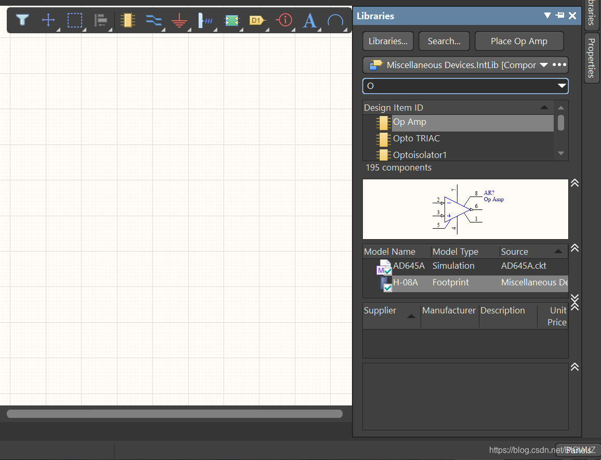The height and width of the screenshot is (460, 601).
Task: Open the Miscellaneous Devices library dropdown
Action: point(544,65)
